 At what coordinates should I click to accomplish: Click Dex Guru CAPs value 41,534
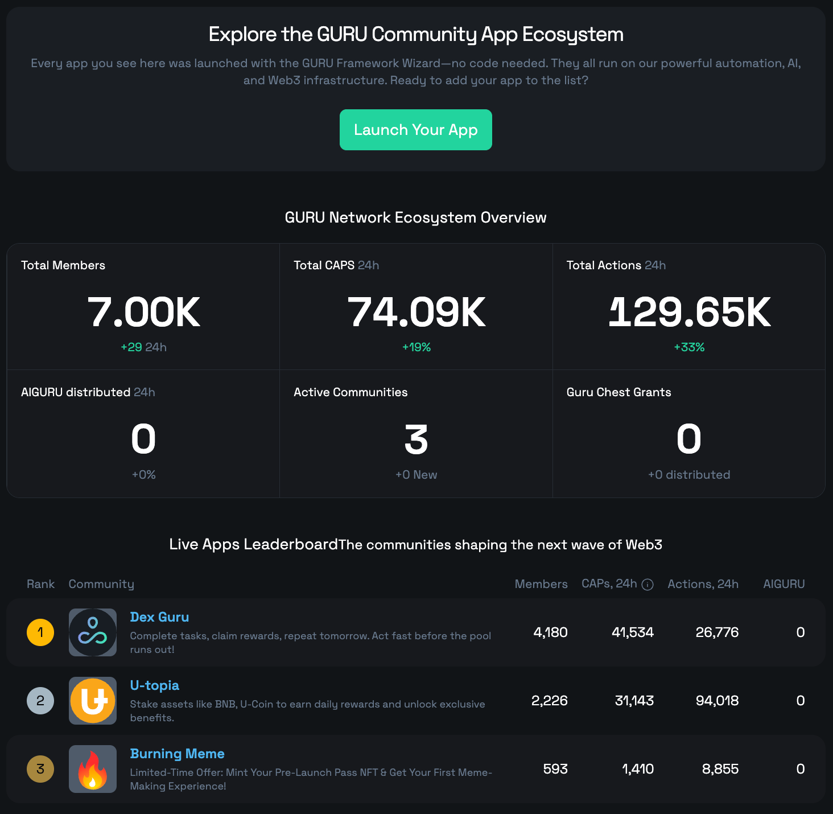pos(633,632)
